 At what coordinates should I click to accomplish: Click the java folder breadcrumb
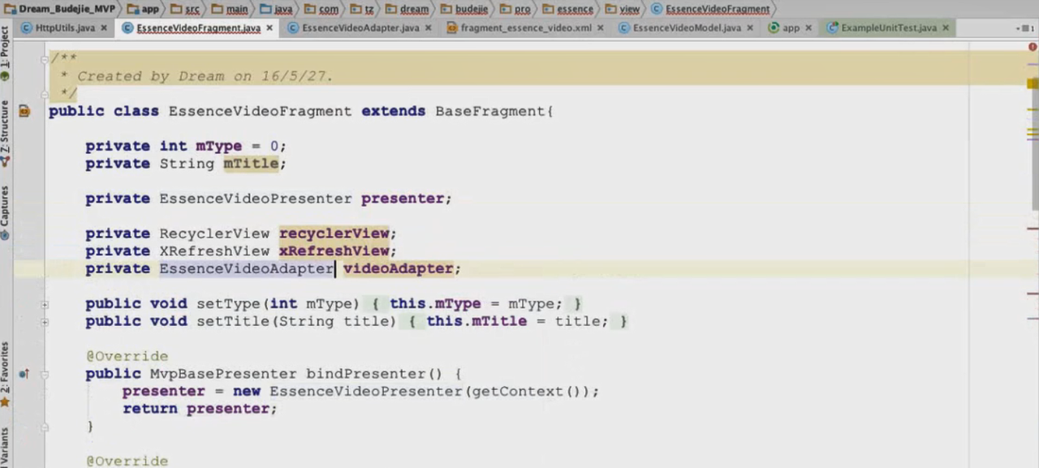(x=276, y=9)
